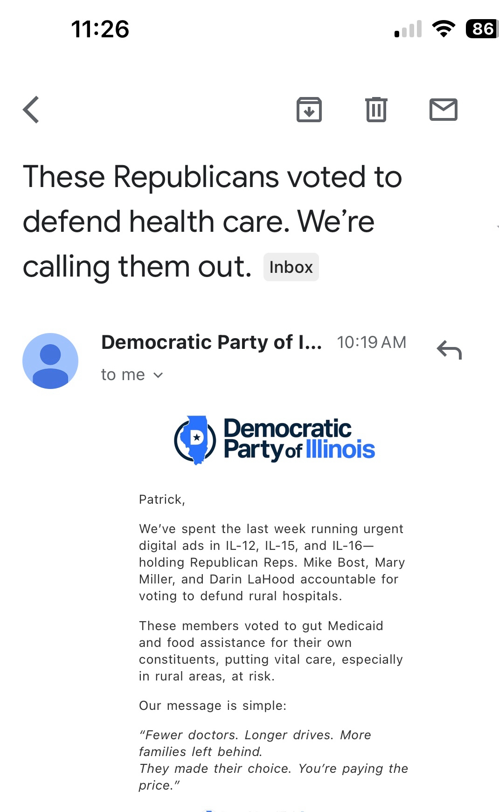
Task: Tap the Democratic Party of Illinois logo
Action: point(274,440)
